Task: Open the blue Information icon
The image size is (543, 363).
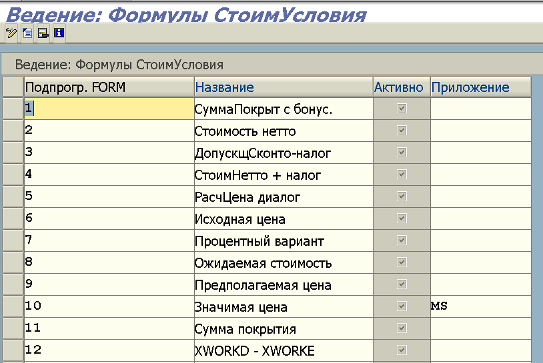Action: pos(59,33)
